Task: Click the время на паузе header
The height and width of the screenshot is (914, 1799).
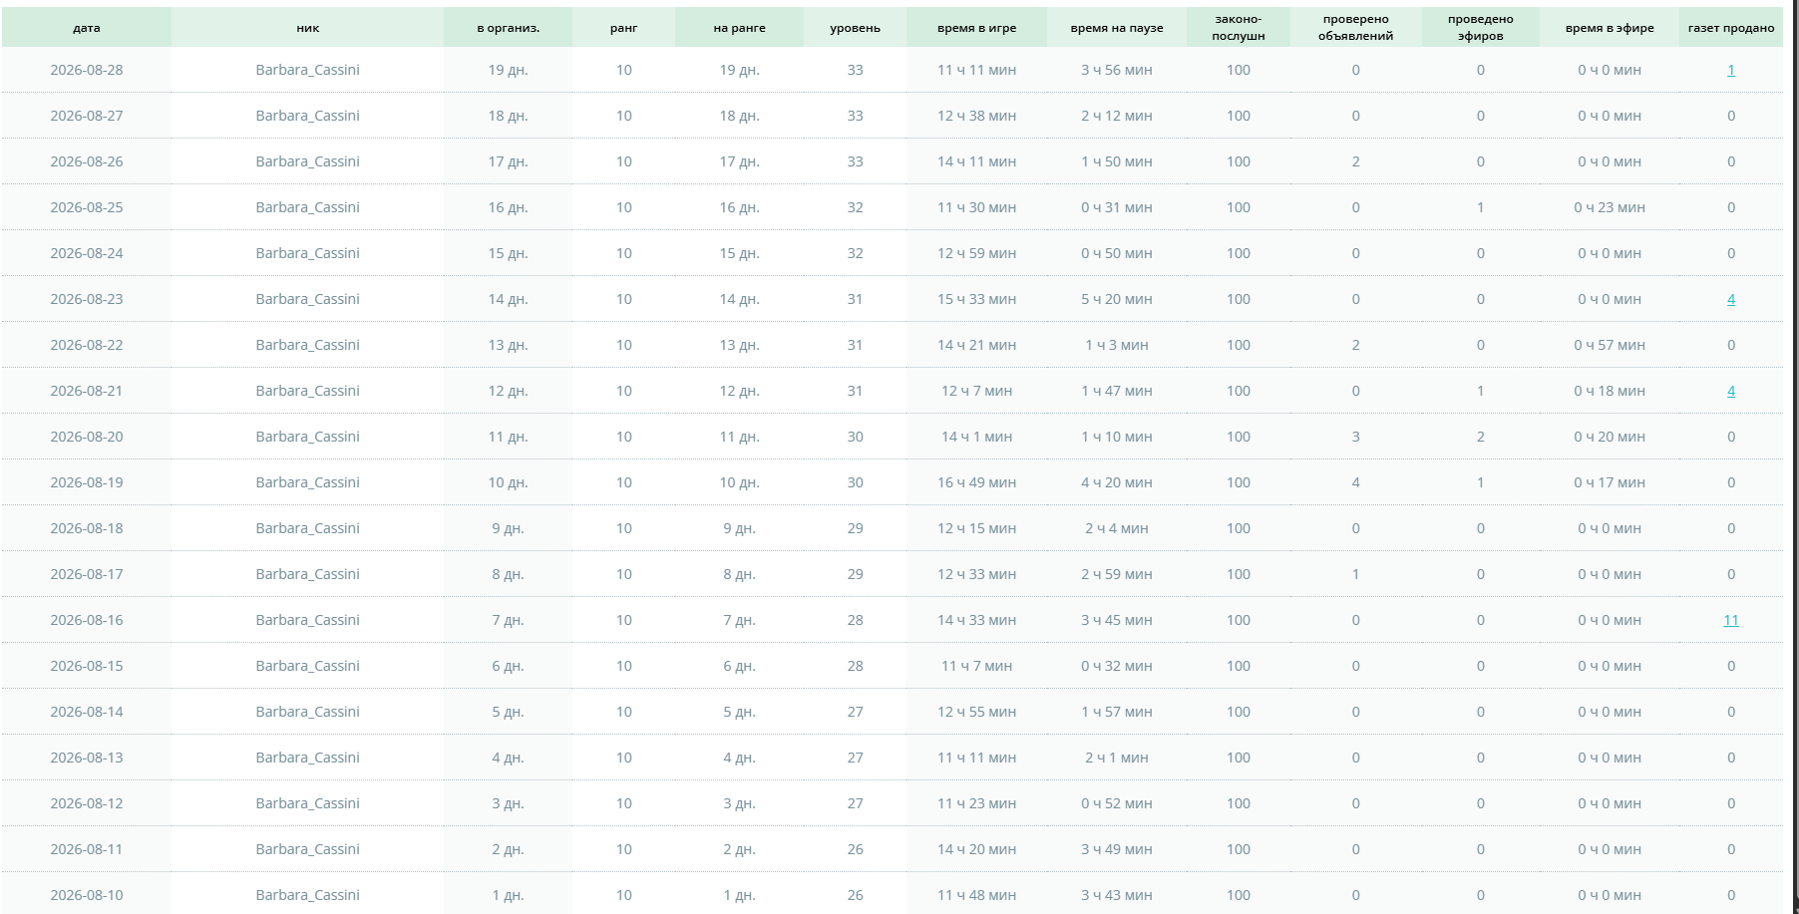Action: click(1117, 28)
